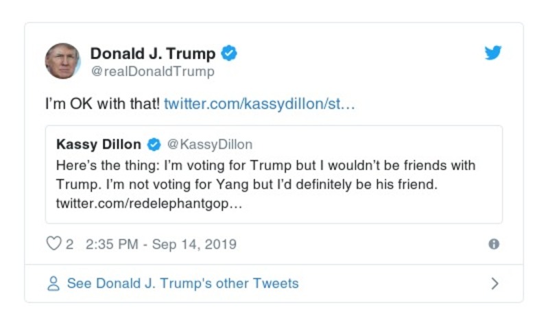The width and height of the screenshot is (548, 336).
Task: Click the like count number 2
Action: tap(69, 244)
